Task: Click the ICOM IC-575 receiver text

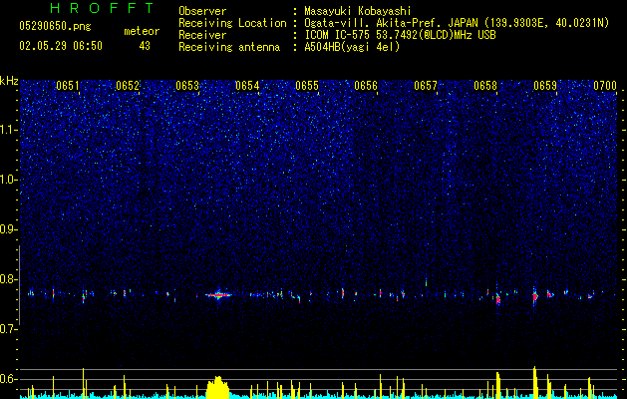Action: 400,35
